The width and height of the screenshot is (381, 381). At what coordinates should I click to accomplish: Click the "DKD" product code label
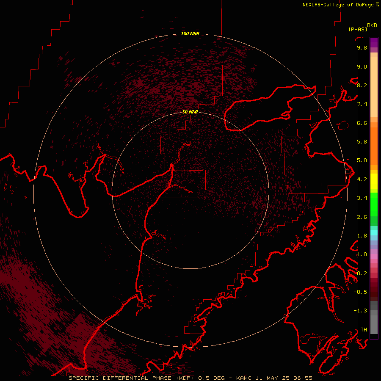[372, 25]
